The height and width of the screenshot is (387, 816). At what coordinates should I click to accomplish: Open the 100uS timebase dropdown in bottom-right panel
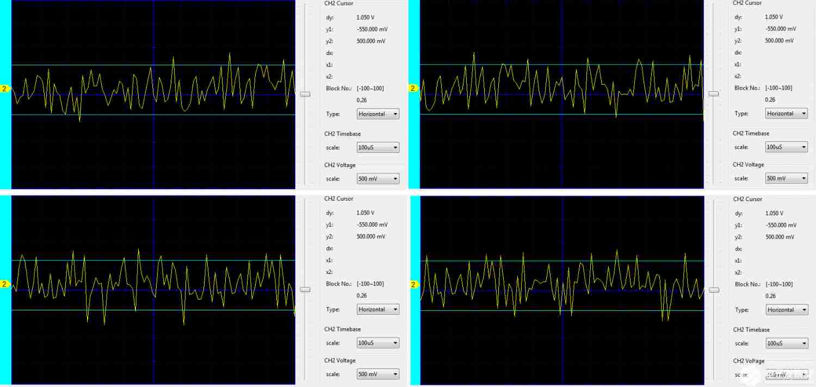[787, 344]
